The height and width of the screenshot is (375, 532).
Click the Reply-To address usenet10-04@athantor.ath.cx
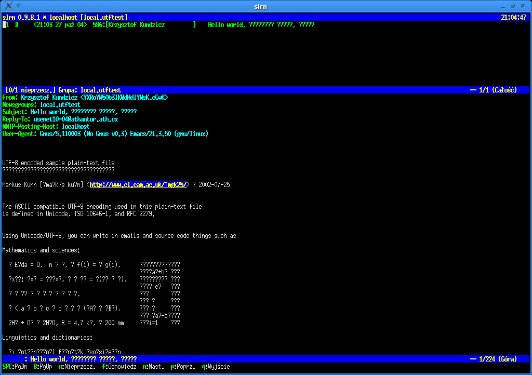point(76,119)
